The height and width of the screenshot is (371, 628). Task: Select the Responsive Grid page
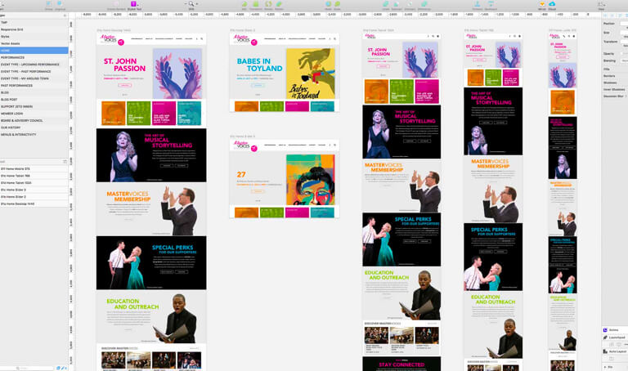pos(34,29)
